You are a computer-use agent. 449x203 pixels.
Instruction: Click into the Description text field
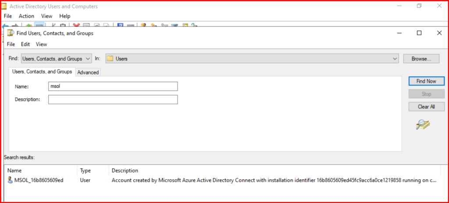[113, 100]
